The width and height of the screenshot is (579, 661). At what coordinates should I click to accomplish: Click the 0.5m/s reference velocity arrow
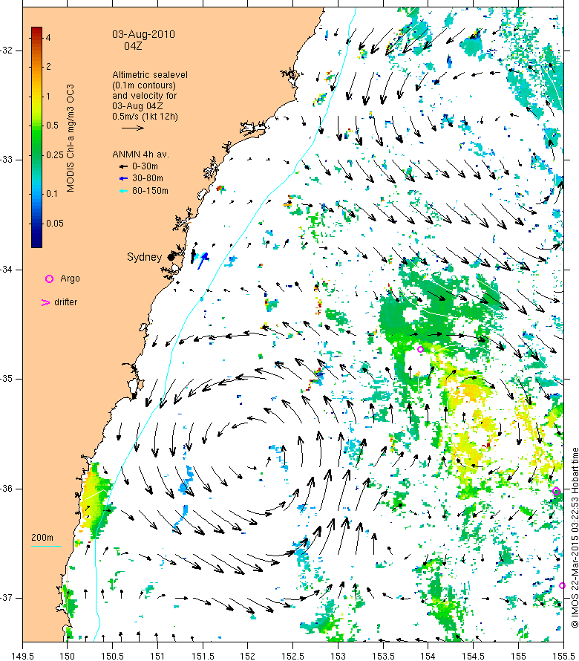pyautogui.click(x=133, y=128)
